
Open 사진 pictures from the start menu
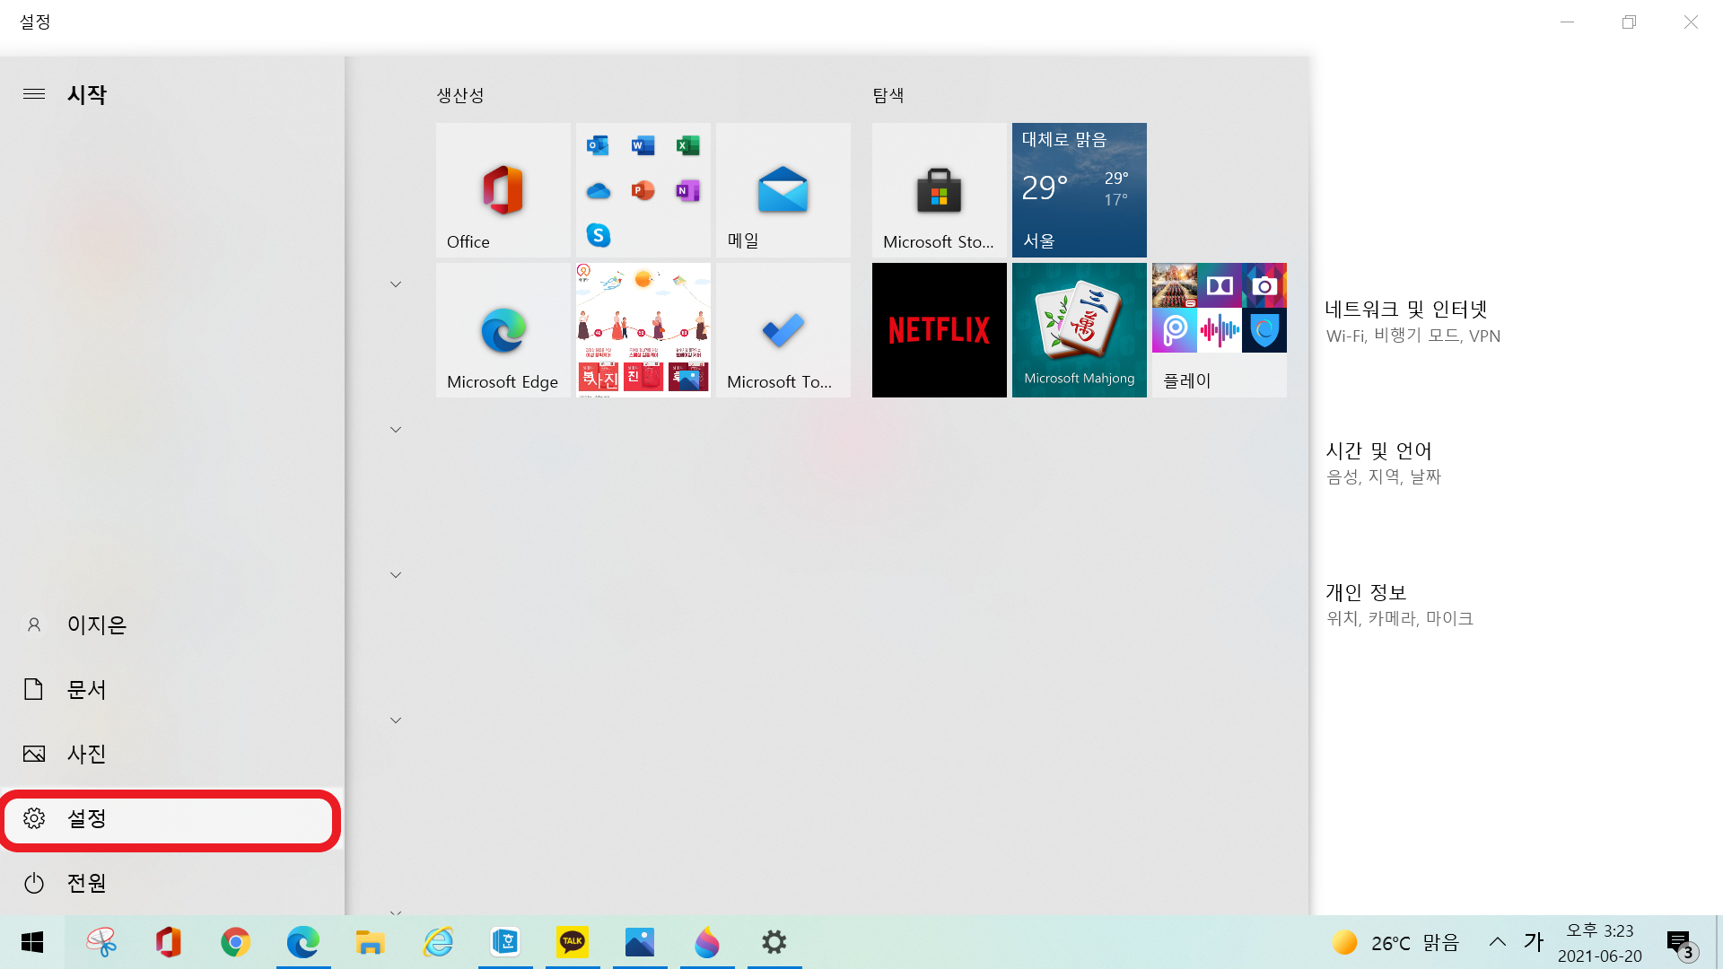coord(172,754)
